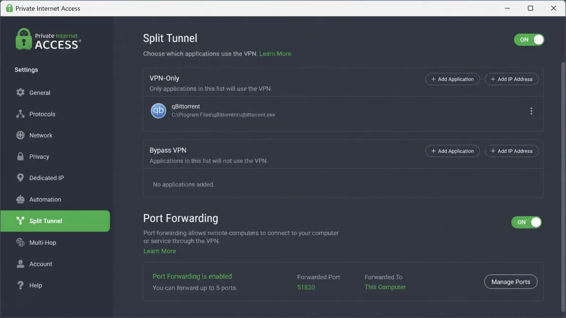Switch to the Privacy settings tab
The image size is (566, 318).
[55, 156]
